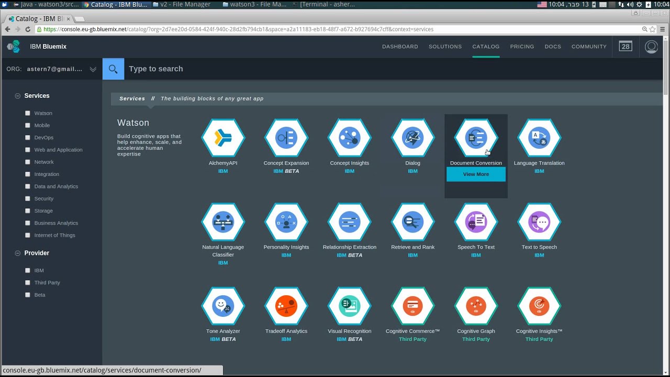Tick the Data and Analytics checkbox

(28, 186)
